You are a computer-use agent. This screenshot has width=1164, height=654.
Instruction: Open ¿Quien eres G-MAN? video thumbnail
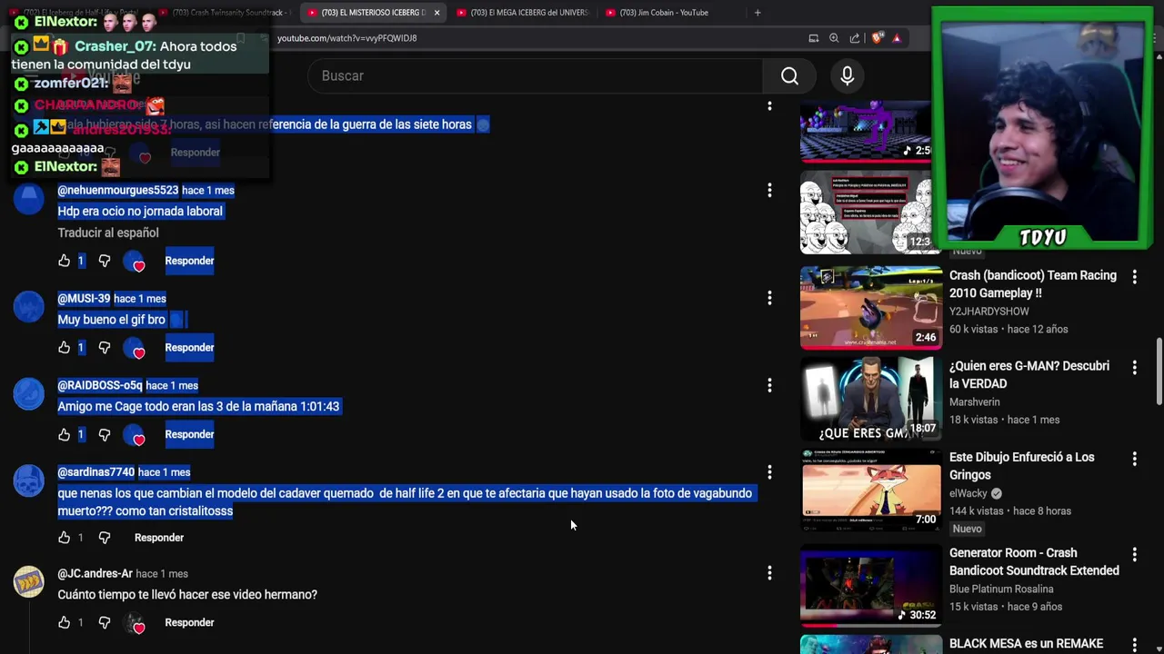click(x=871, y=398)
